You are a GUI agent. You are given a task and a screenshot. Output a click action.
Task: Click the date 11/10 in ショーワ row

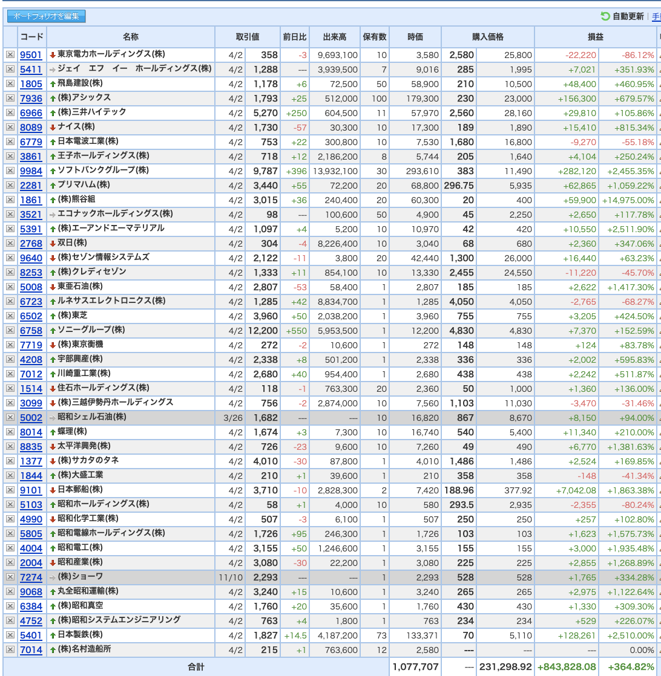click(231, 577)
